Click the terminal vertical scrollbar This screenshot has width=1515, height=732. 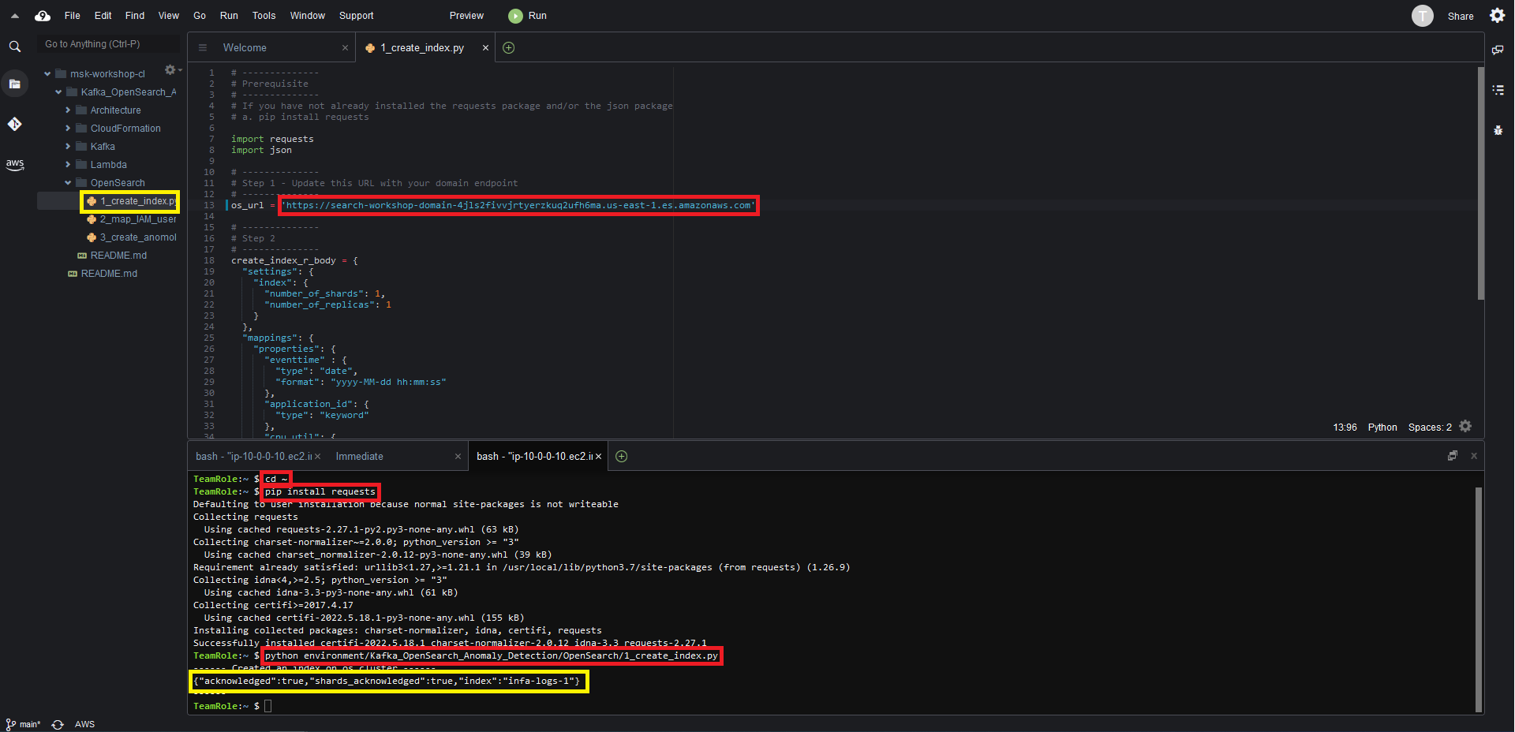[1478, 598]
